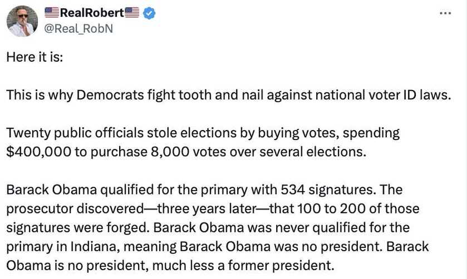Click the 'Here it is:' opening line
The image size is (467, 279).
(35, 57)
